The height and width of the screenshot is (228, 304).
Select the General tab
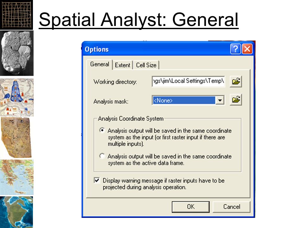(100, 64)
